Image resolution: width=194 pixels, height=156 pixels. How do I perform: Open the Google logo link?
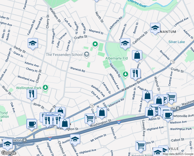[8, 153]
